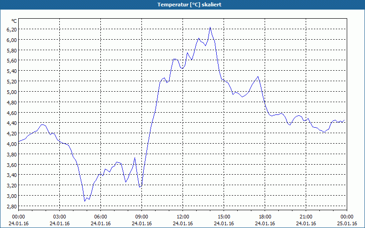Pick the 3,60 y-axis label
This screenshot has width=365, height=228.
(12, 165)
